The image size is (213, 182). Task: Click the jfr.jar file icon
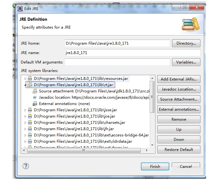click(30, 129)
